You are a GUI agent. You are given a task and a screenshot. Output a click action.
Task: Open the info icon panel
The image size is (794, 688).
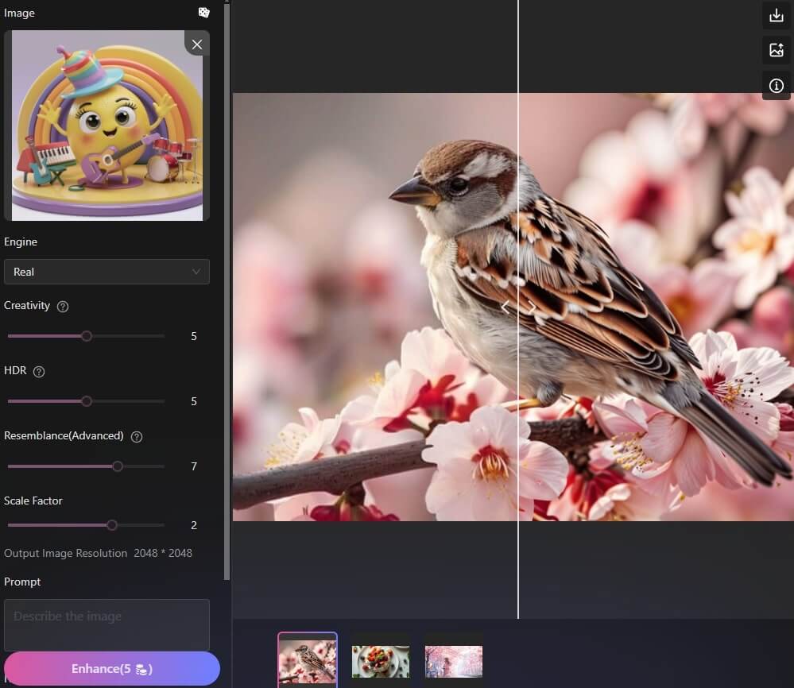click(x=777, y=86)
